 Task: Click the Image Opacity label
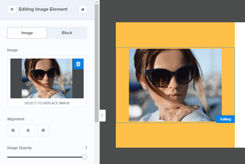point(19,148)
